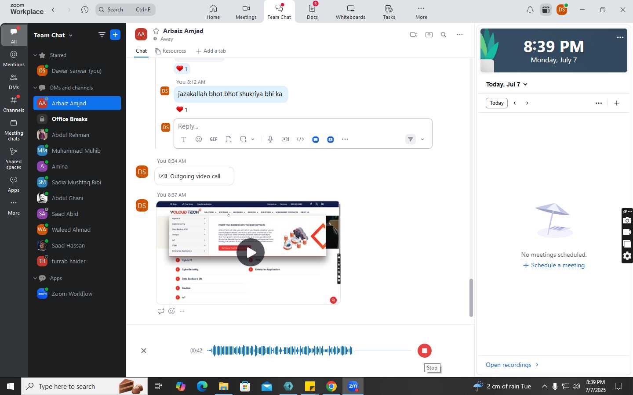The height and width of the screenshot is (395, 633).
Task: Click into the Reply input field
Action: tap(302, 126)
